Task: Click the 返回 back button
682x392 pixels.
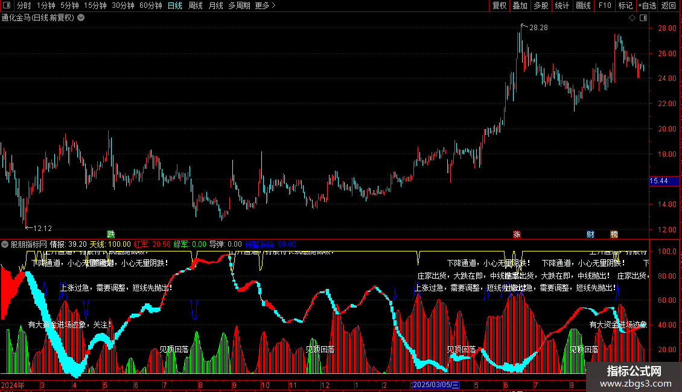Action: tap(669, 5)
